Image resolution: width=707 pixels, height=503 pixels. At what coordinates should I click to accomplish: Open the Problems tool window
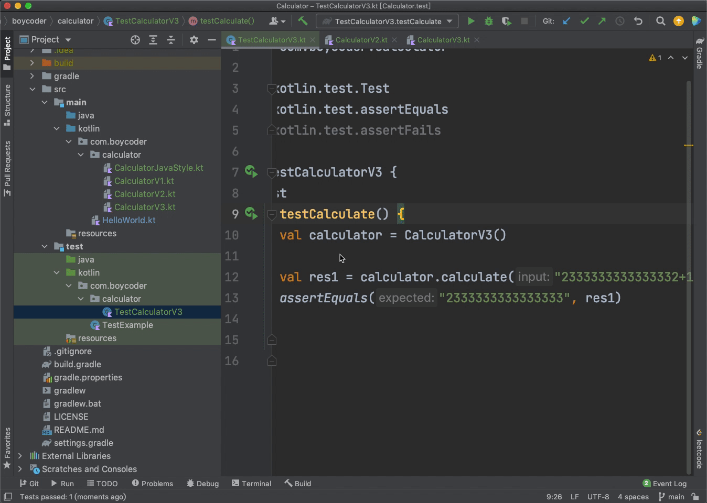pos(153,484)
